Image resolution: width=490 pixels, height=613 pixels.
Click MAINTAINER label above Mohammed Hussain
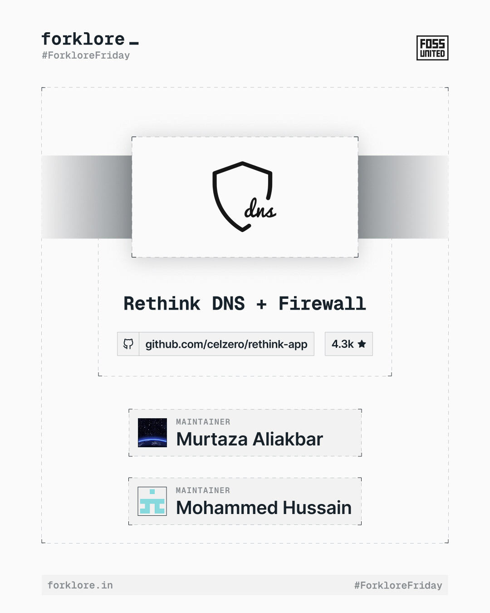[x=203, y=490]
